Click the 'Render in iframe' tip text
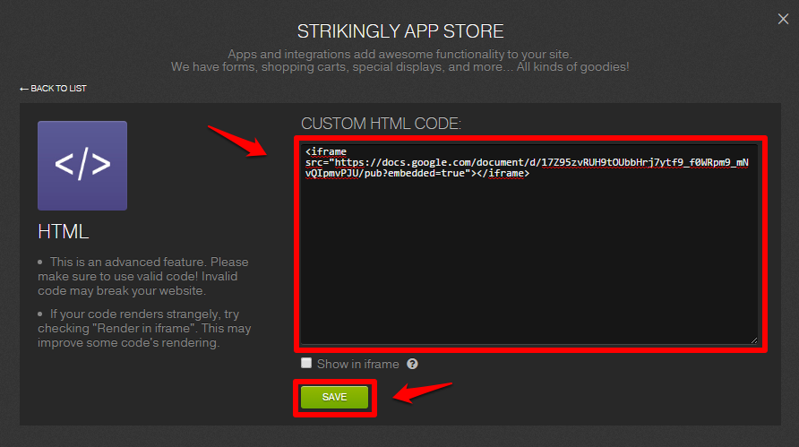Viewport: 799px width, 447px height. pyautogui.click(x=144, y=328)
